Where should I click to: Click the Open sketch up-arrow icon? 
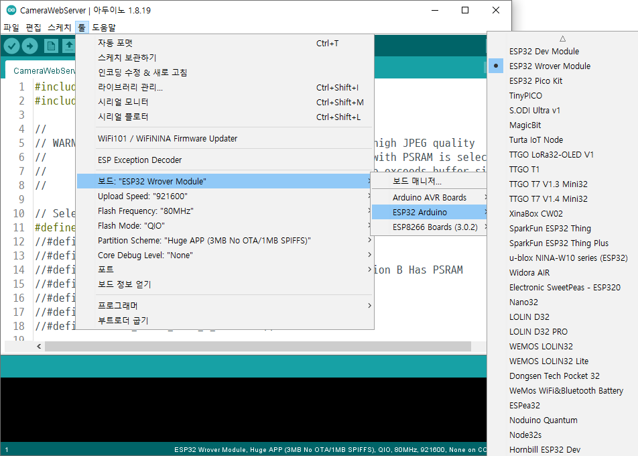69,46
